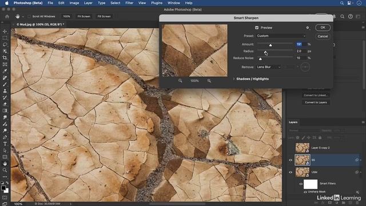The height and width of the screenshot is (206, 366).
Task: Select the Spot Healing Brush tool
Action: pos(5,78)
